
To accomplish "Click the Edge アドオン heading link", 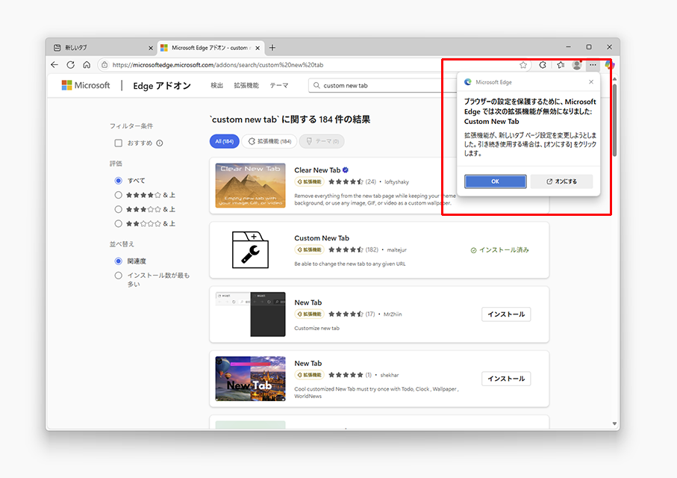I will [162, 86].
